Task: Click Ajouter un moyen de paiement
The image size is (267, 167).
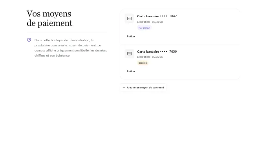Action: [x=143, y=88]
